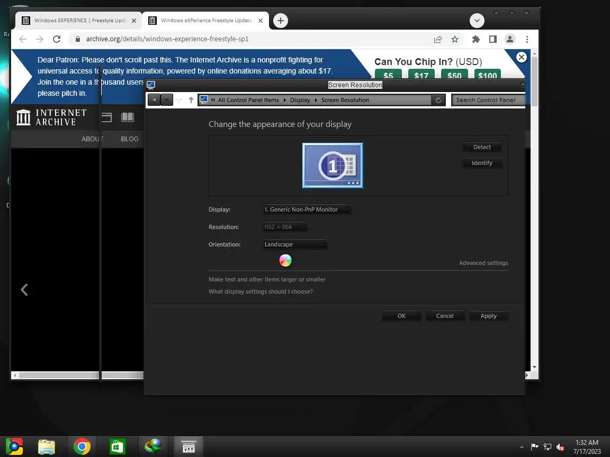Click Apply in Screen Resolution
Image resolution: width=610 pixels, height=457 pixels.
pos(488,316)
